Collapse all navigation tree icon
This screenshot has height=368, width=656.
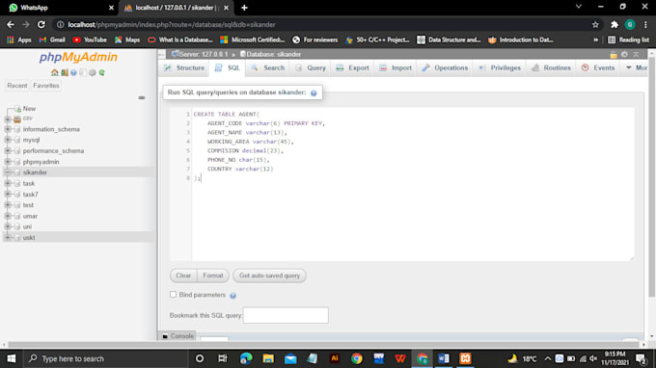coord(142,97)
